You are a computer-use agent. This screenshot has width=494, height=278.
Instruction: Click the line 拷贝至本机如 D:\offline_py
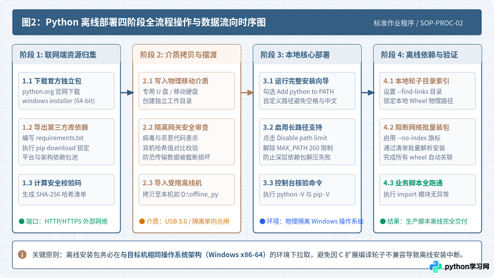tap(181, 194)
